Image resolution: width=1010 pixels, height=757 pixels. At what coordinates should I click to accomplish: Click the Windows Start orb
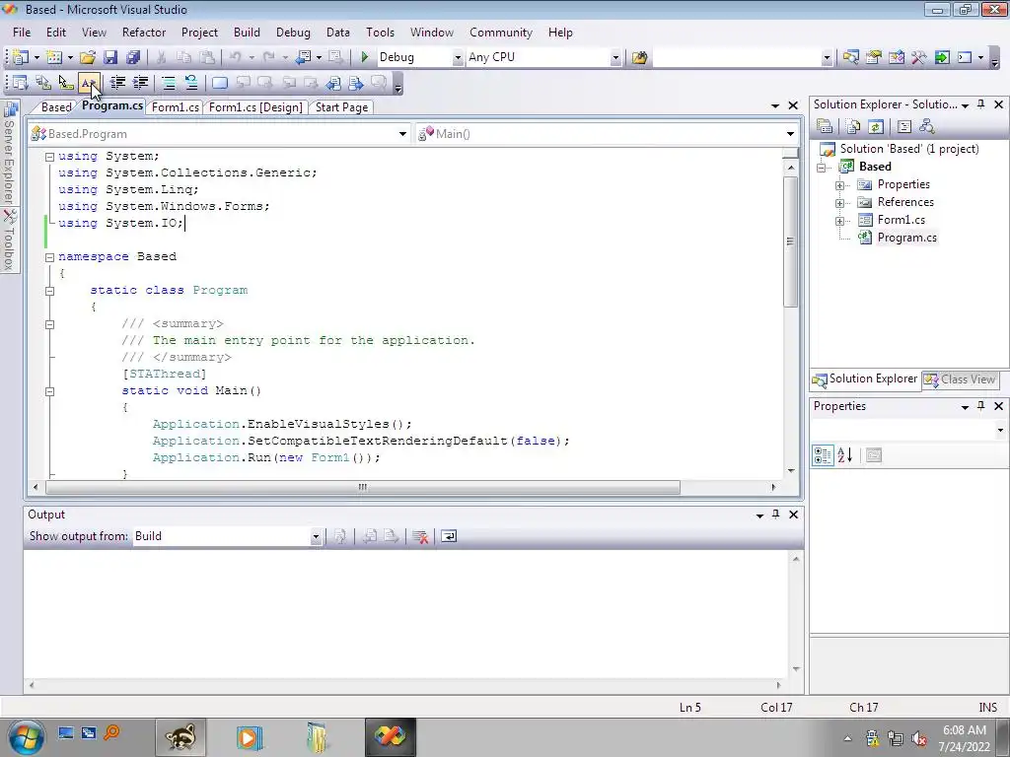pyautogui.click(x=27, y=737)
